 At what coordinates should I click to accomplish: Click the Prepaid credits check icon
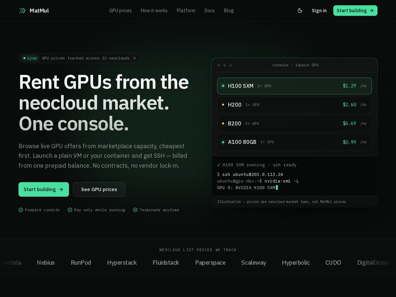[21, 210]
